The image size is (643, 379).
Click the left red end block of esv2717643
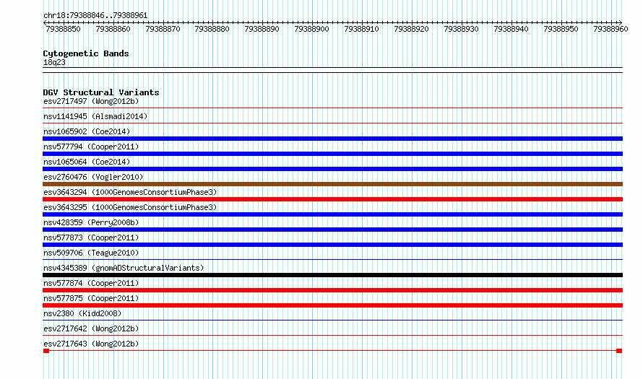pos(46,351)
